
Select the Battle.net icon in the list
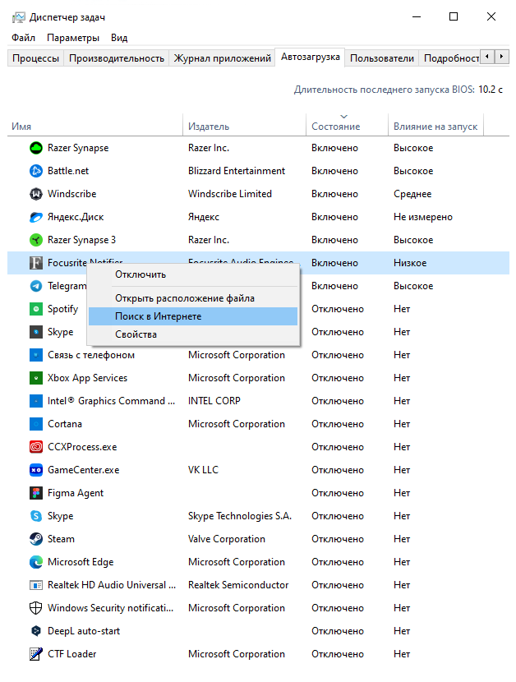[x=36, y=171]
